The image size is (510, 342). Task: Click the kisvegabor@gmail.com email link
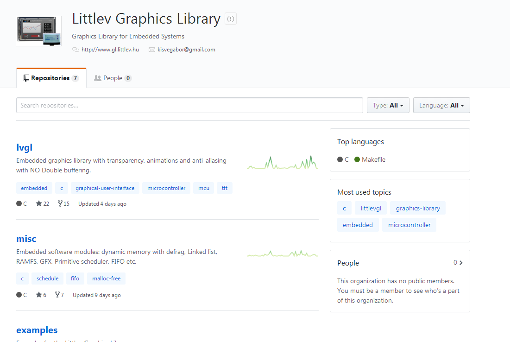coord(186,50)
